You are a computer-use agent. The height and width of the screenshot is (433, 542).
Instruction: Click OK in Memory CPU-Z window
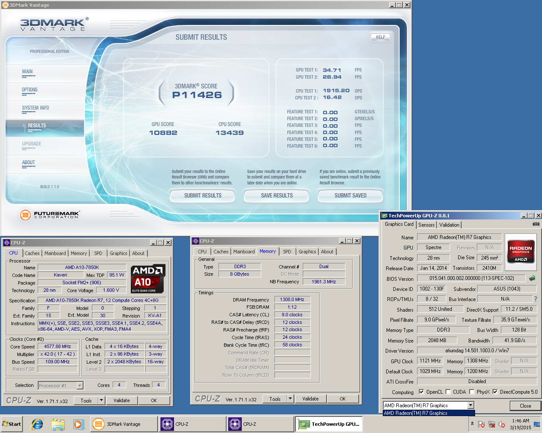coord(343,399)
